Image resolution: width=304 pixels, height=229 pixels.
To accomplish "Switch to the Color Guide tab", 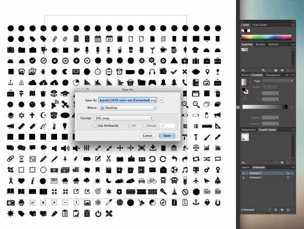I will [259, 24].
